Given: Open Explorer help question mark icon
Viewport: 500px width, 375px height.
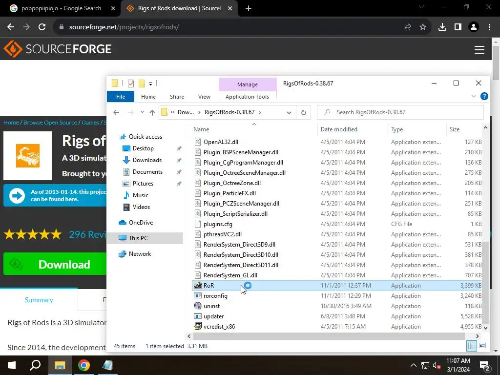Looking at the screenshot, I should coord(484,96).
